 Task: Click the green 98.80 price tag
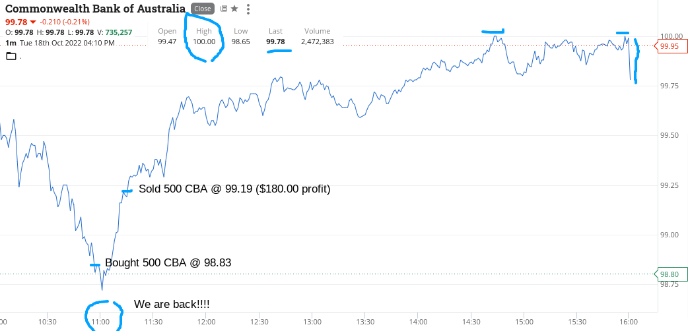[x=670, y=274]
